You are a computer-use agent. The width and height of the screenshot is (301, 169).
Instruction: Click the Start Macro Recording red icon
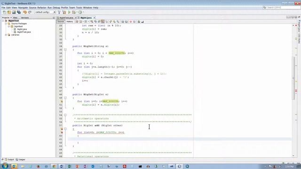131,22
